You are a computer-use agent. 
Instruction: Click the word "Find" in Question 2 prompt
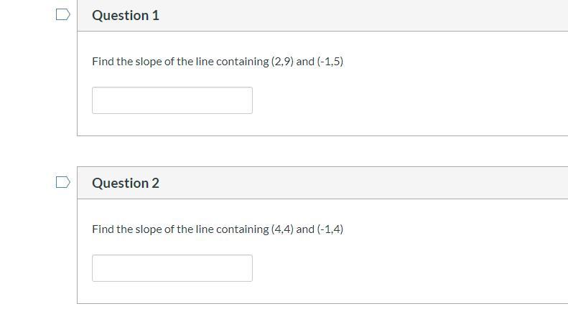(103, 229)
